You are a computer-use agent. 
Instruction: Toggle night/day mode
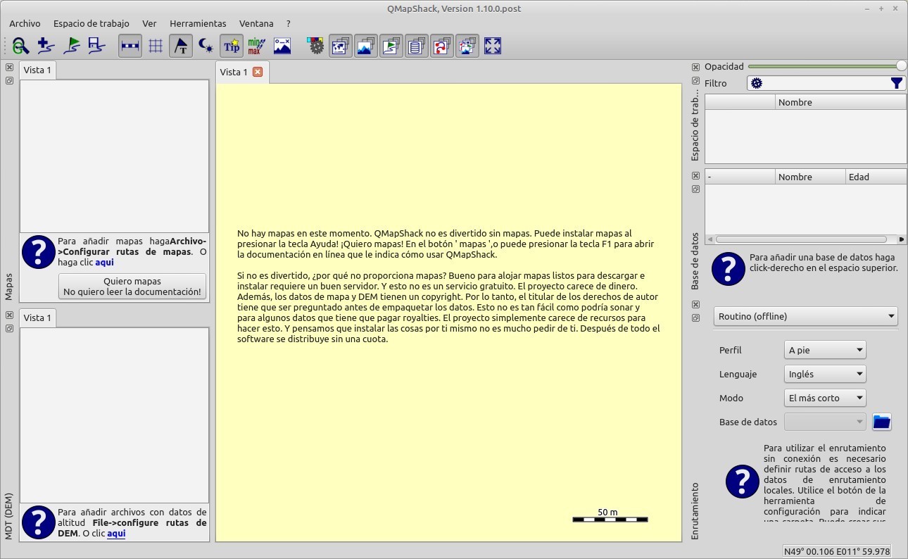pos(206,46)
